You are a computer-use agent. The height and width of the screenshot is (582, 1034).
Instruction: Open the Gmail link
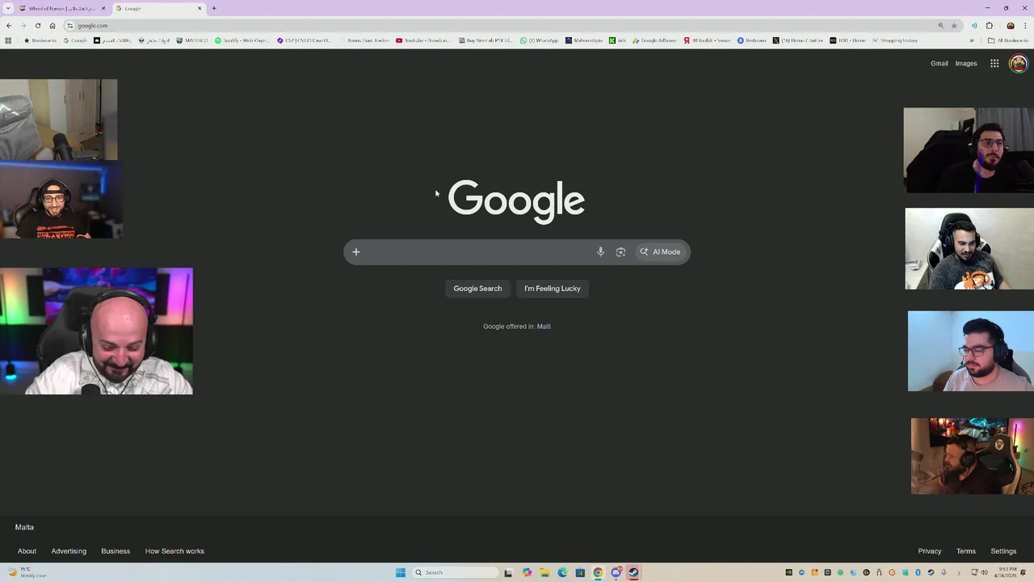pos(939,63)
